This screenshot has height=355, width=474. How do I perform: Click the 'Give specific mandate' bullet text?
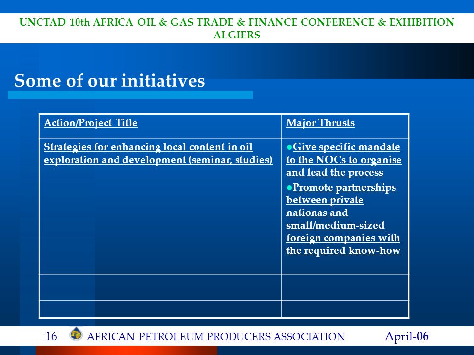(x=344, y=160)
